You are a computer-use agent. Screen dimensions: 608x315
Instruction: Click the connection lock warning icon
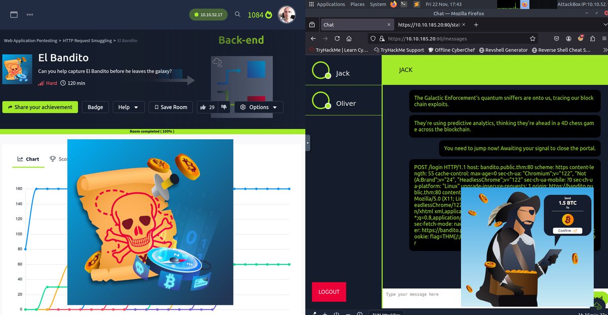[x=383, y=38]
